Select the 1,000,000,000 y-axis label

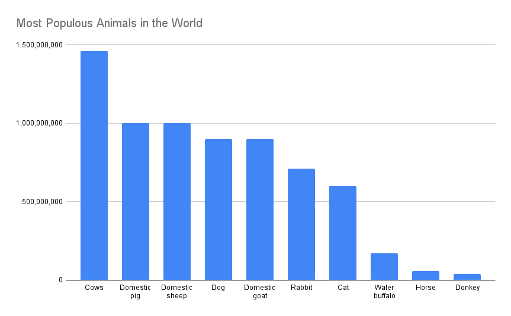tap(38, 123)
